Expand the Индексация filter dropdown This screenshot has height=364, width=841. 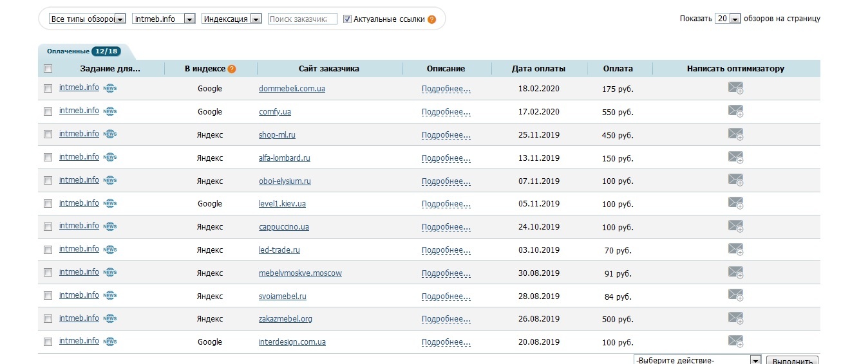[x=232, y=19]
